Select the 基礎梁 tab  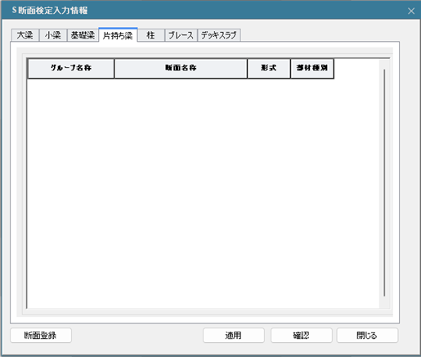click(83, 35)
